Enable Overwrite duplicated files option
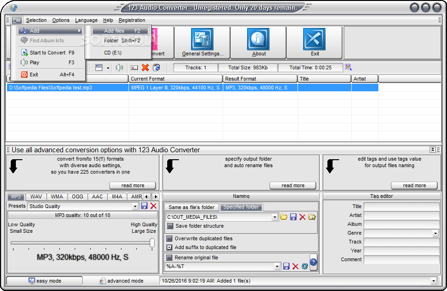 170,238
